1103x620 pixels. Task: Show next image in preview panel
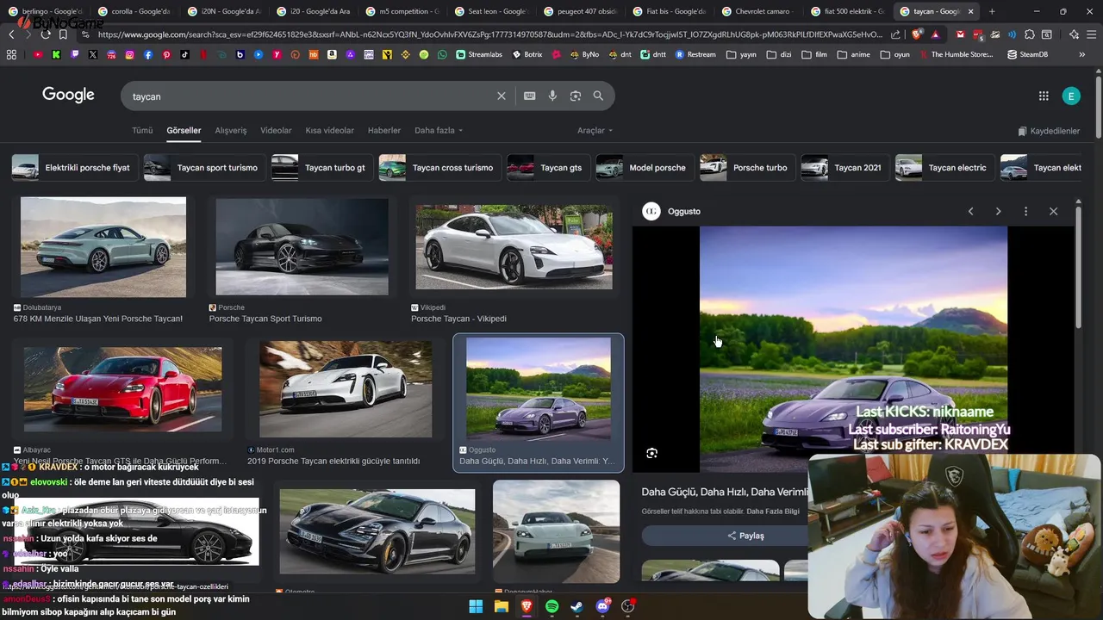click(x=998, y=211)
